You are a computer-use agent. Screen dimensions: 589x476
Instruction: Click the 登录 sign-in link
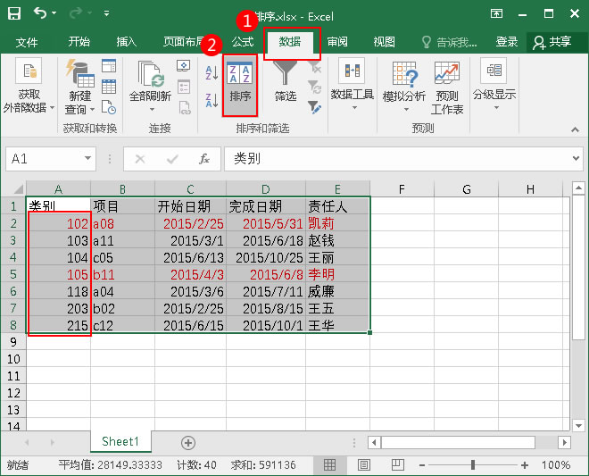point(507,41)
